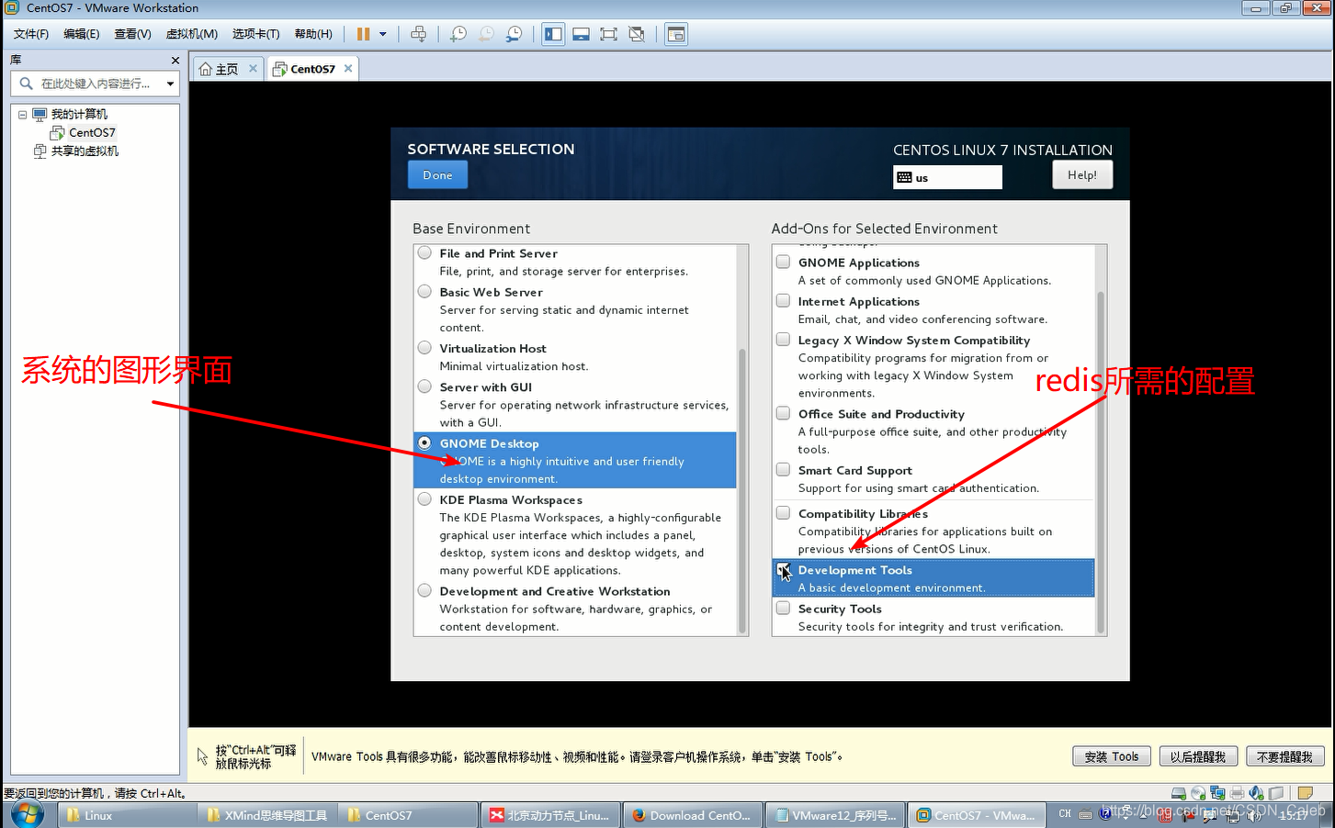1335x828 pixels.
Task: Open the snapshot manager icon
Action: [515, 34]
